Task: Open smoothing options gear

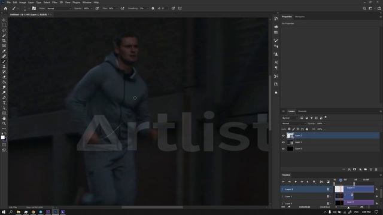Action: coord(153,8)
